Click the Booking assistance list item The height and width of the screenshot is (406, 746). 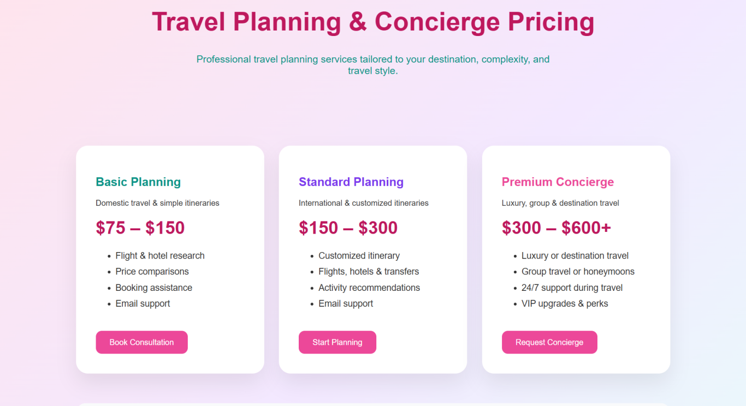[154, 288]
